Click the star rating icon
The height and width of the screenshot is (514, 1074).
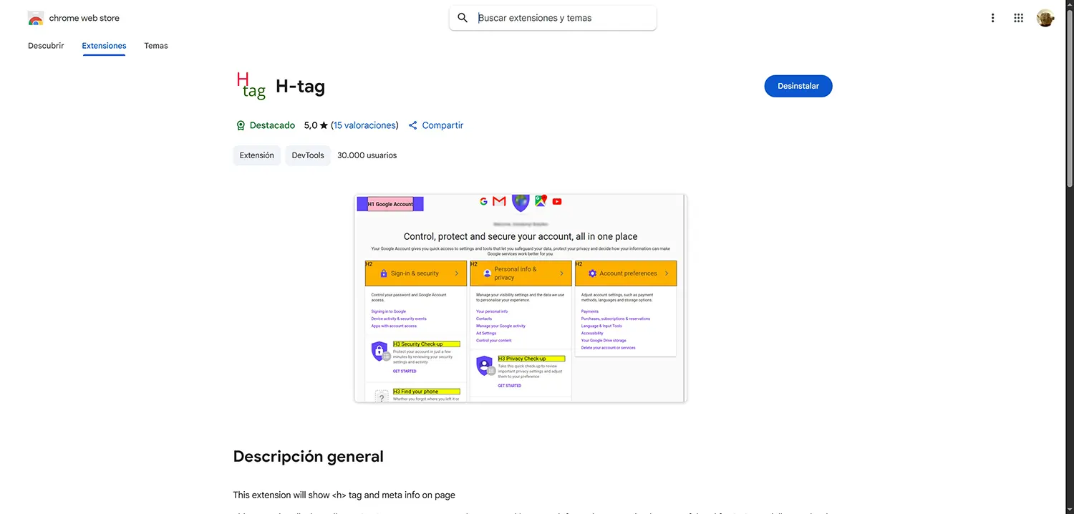[323, 125]
